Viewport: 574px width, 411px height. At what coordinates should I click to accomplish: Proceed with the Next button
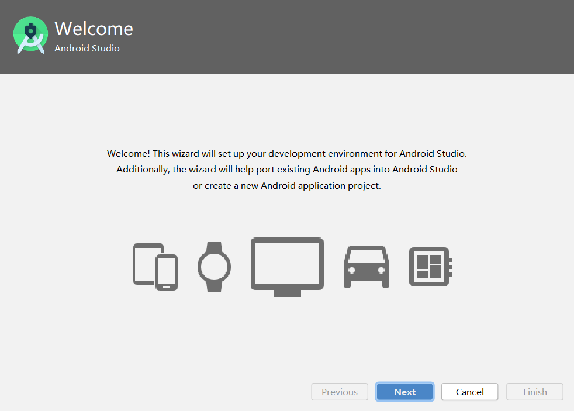point(404,392)
